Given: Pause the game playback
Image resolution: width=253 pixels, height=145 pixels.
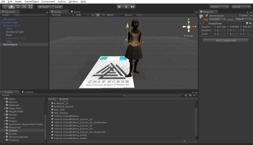Looking at the screenshot, I should tap(126, 7).
